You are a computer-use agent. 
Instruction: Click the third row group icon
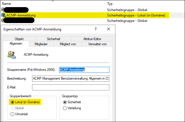3,20
